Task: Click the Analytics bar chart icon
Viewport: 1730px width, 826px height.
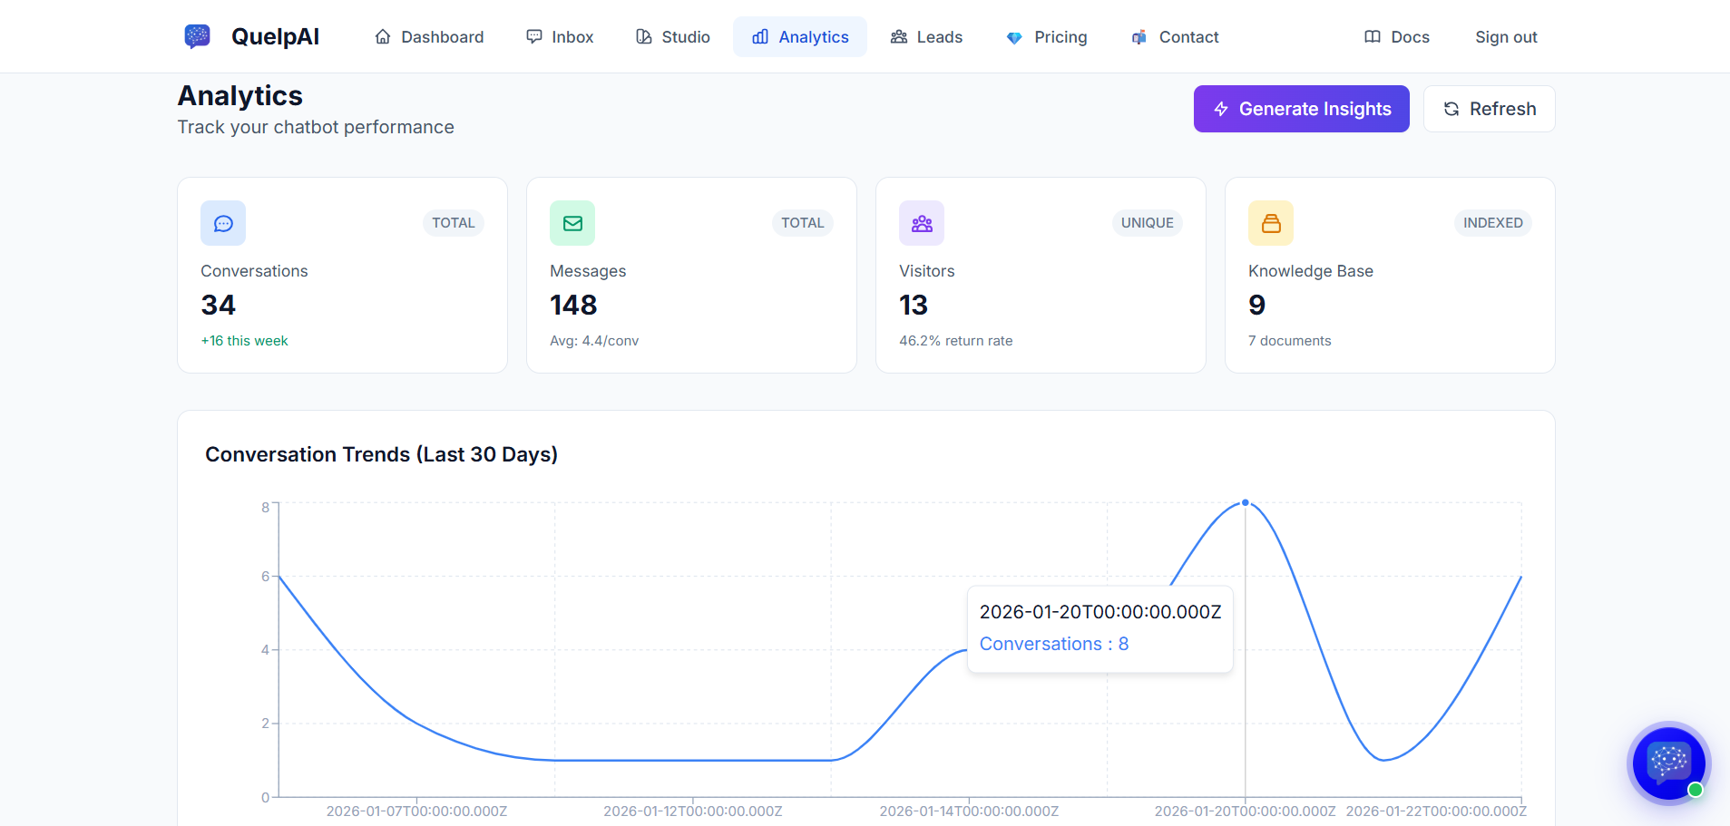Action: point(760,37)
